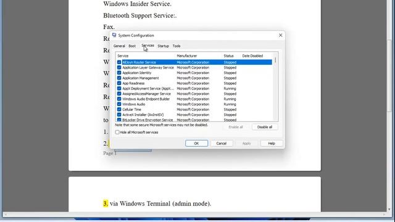Open the Startup tab
This screenshot has width=395, height=222.
(163, 46)
